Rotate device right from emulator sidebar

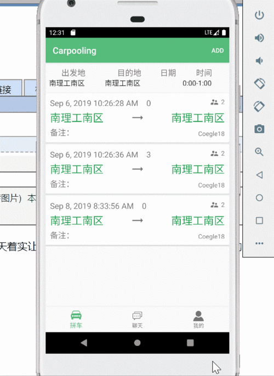[x=259, y=106]
